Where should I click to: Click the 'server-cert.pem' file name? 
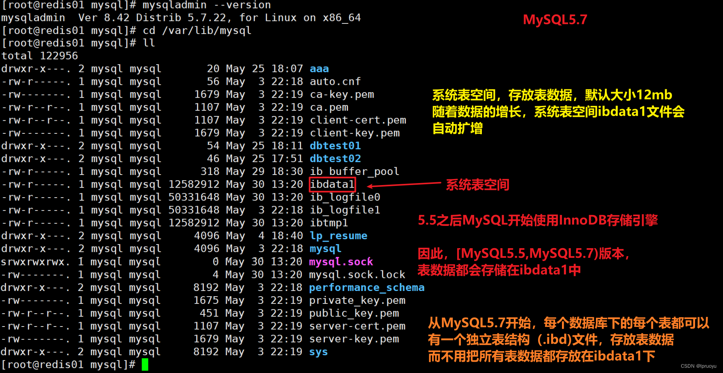[x=357, y=326]
